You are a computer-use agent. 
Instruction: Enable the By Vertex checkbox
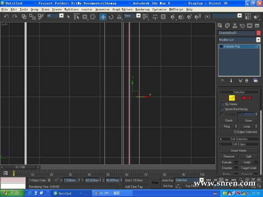tap(223, 104)
